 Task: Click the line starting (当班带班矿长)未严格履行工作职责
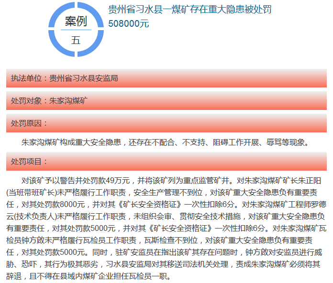coord(162,193)
